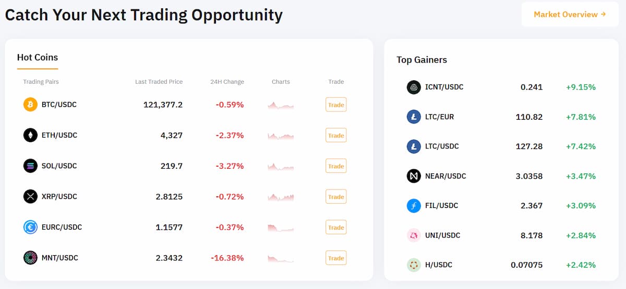Click the ICNT coin icon
This screenshot has height=289, width=626.
point(414,87)
